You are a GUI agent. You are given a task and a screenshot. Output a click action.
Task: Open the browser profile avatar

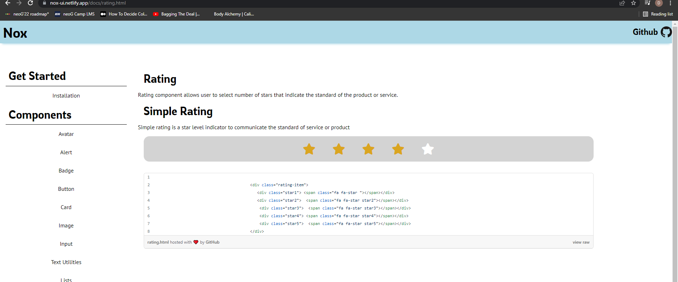(659, 3)
